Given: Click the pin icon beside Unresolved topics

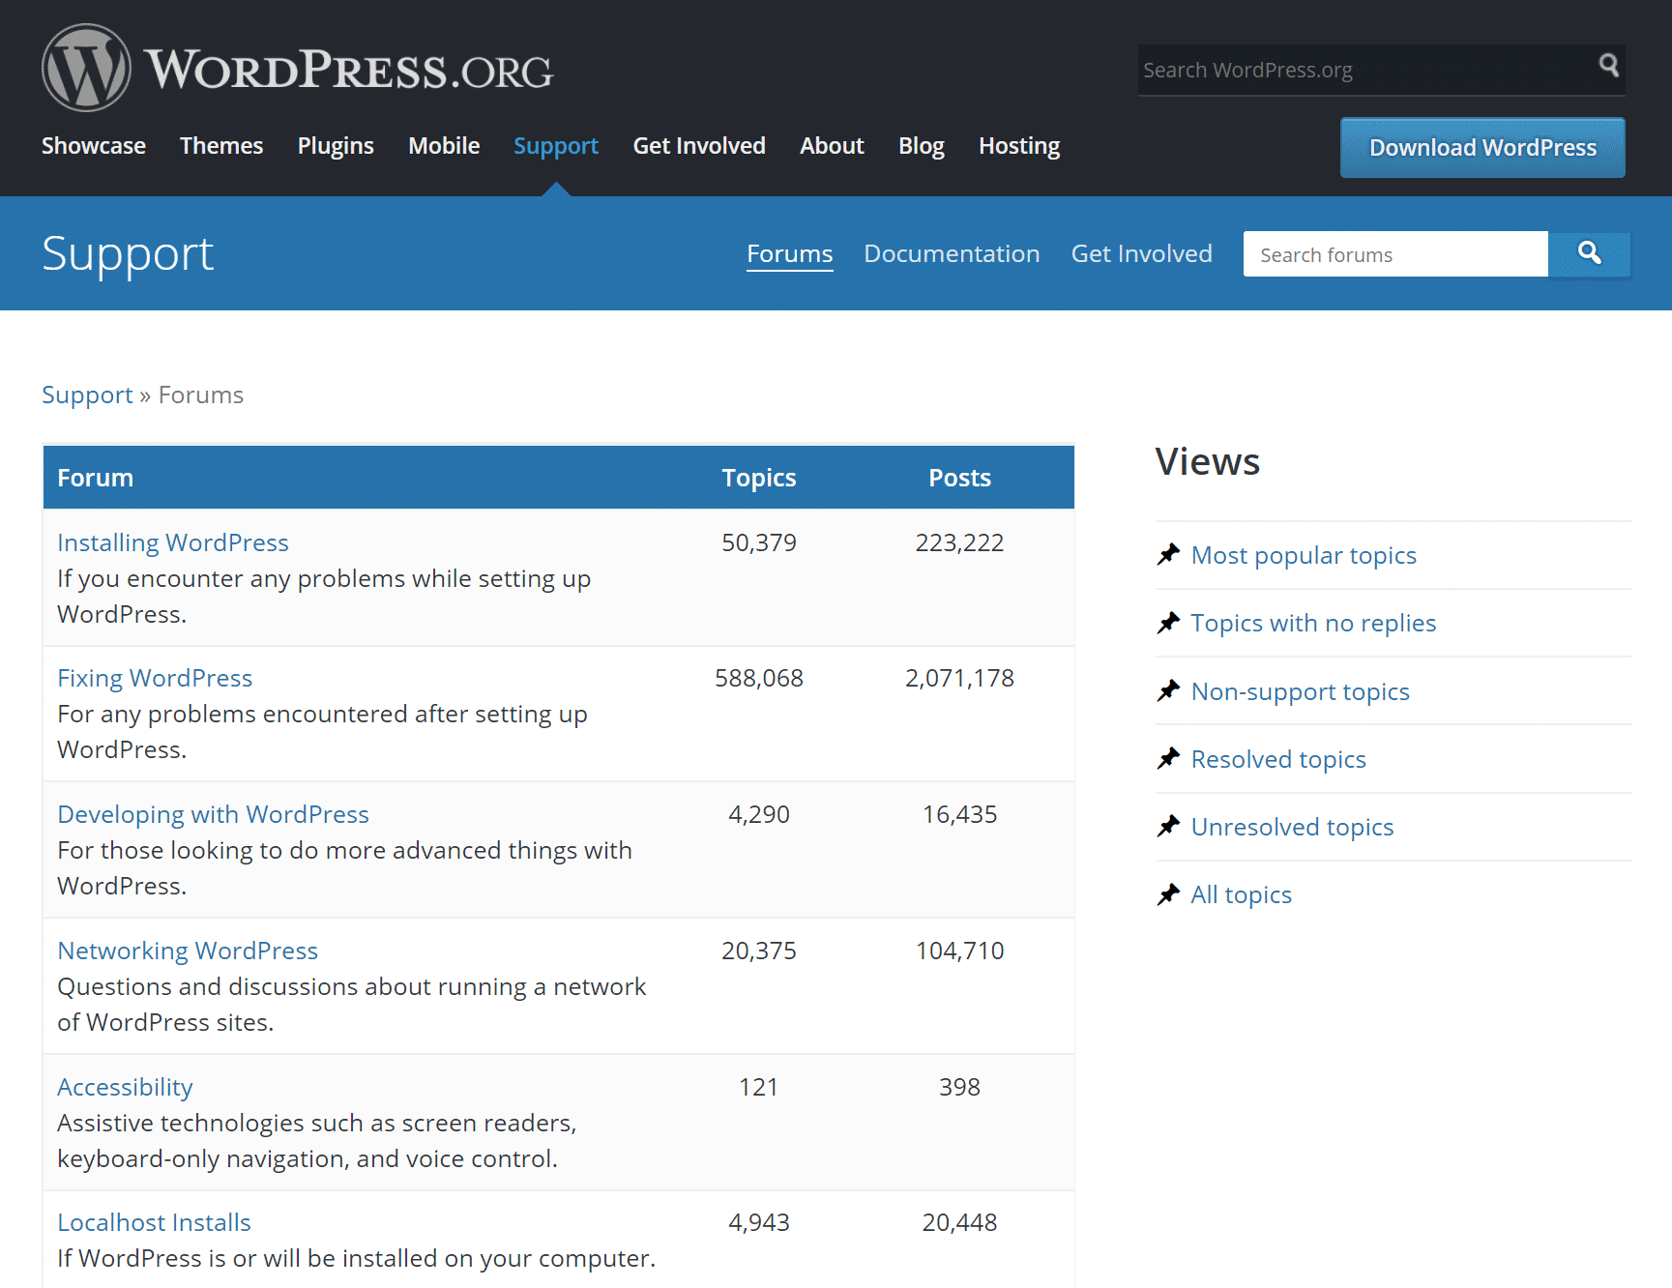Looking at the screenshot, I should (1168, 825).
